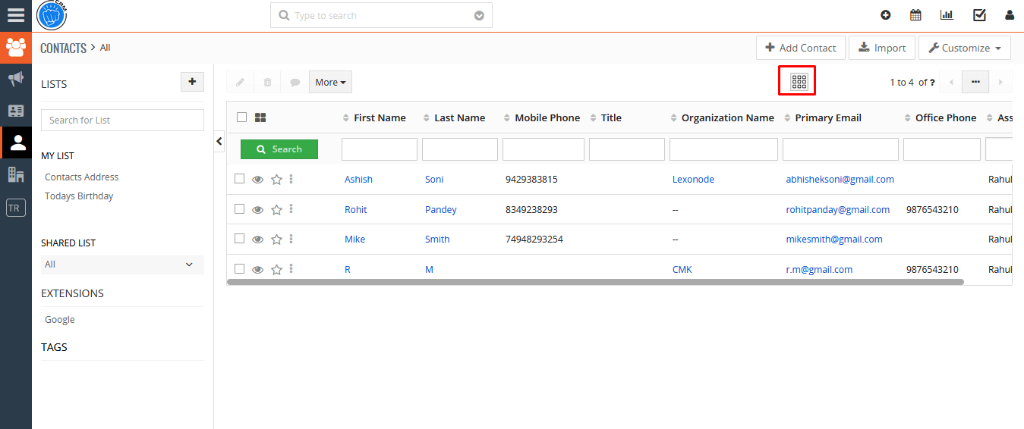Open the Leads ID card sidebar icon
Image resolution: width=1024 pixels, height=429 pixels.
(16, 111)
